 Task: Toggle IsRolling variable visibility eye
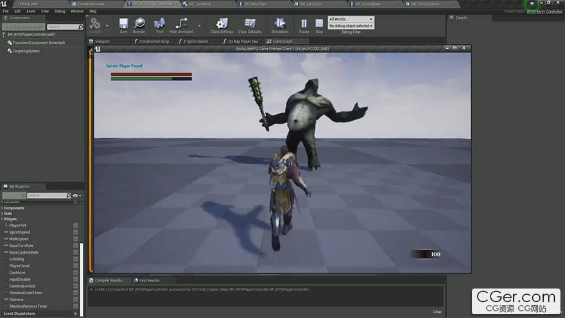tap(76, 259)
